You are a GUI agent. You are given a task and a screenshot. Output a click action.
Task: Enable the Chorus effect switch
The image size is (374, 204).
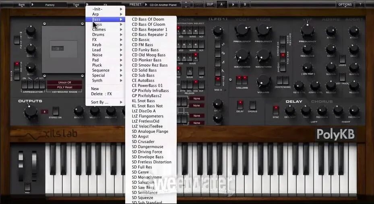[252, 105]
